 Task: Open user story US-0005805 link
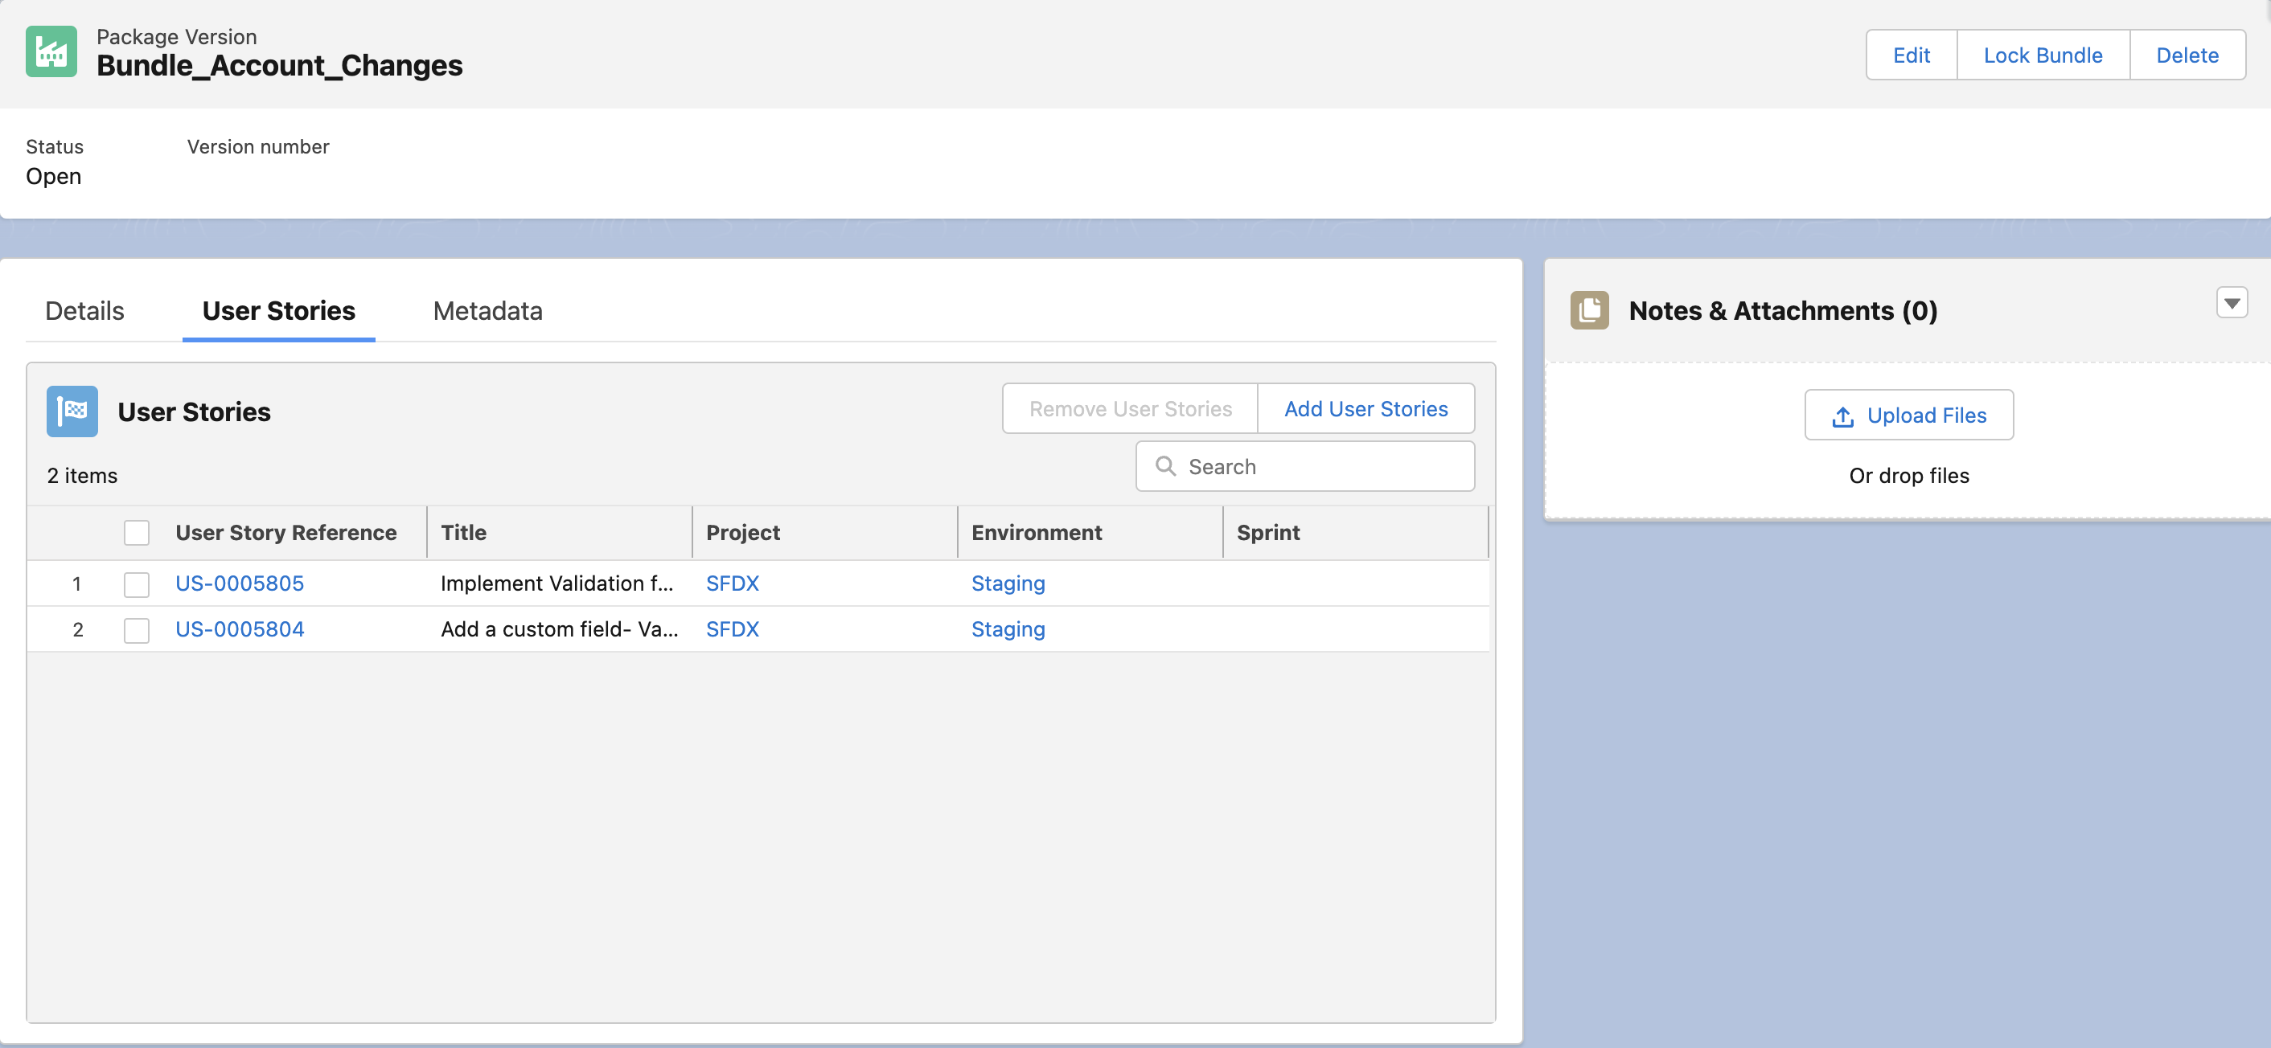coord(239,582)
